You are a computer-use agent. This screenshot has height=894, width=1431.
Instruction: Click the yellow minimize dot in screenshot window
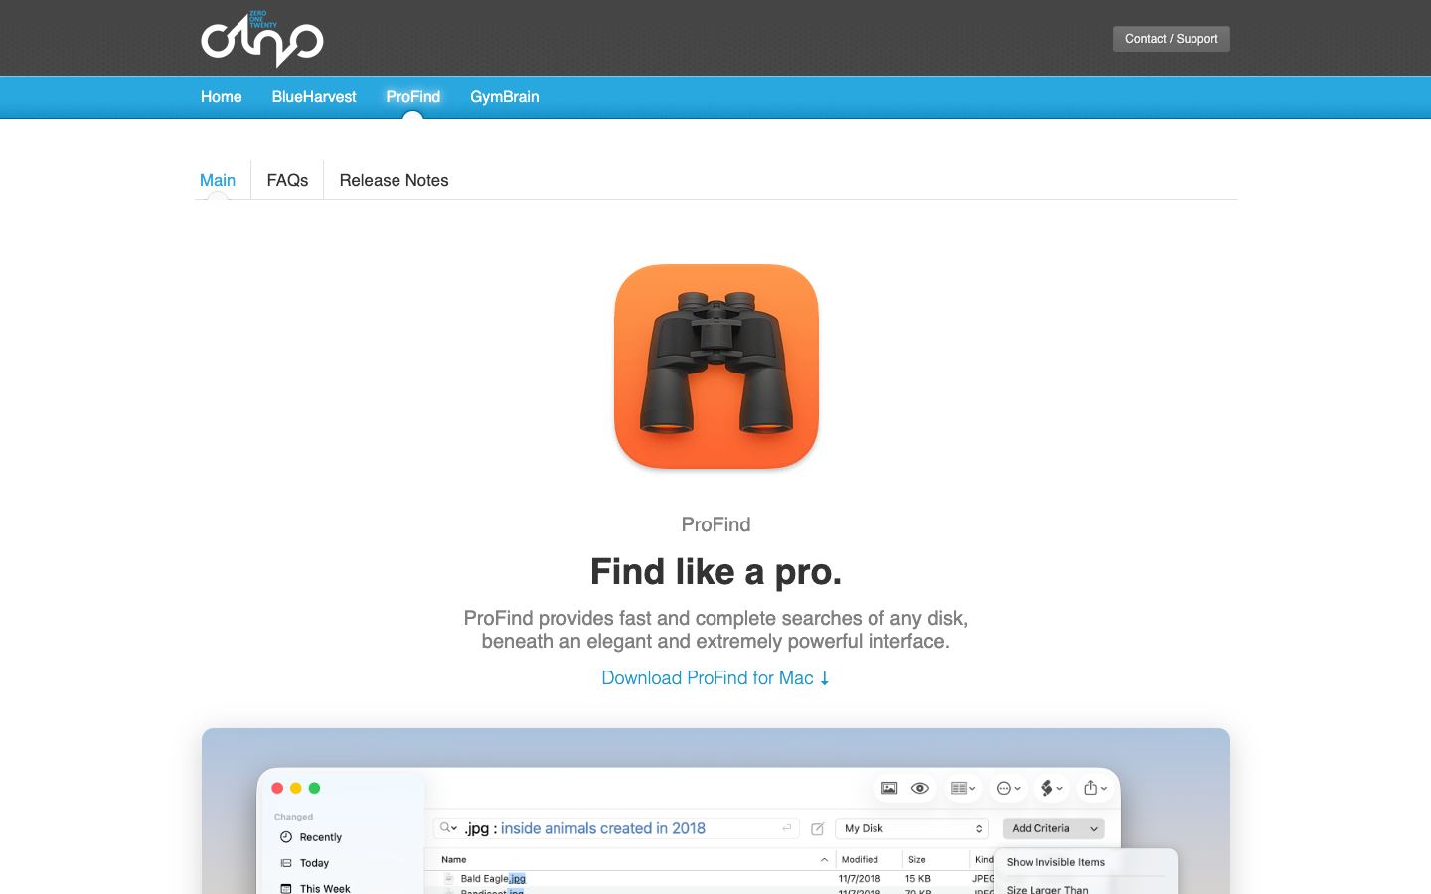[x=296, y=788]
